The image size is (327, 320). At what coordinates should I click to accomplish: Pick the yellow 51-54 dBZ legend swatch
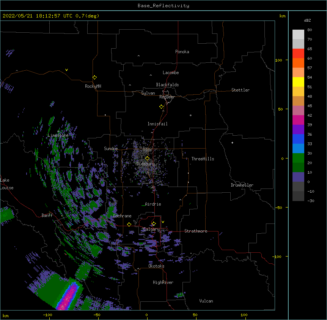pos(298,82)
